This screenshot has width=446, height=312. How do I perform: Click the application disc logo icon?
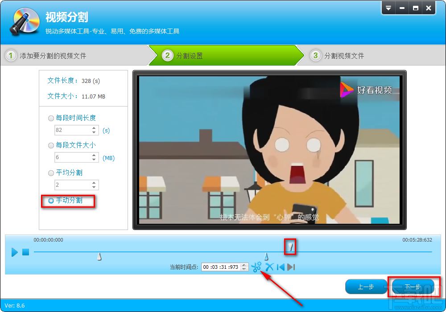tap(25, 21)
